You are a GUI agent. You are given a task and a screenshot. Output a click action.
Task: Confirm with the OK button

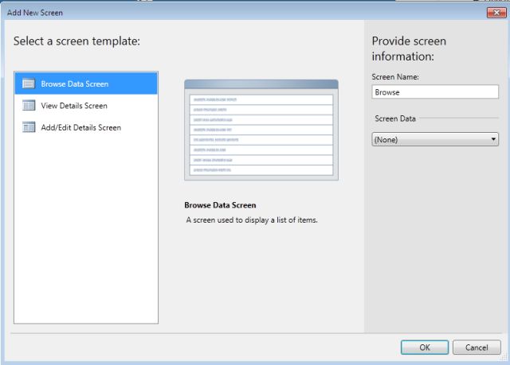tap(425, 348)
